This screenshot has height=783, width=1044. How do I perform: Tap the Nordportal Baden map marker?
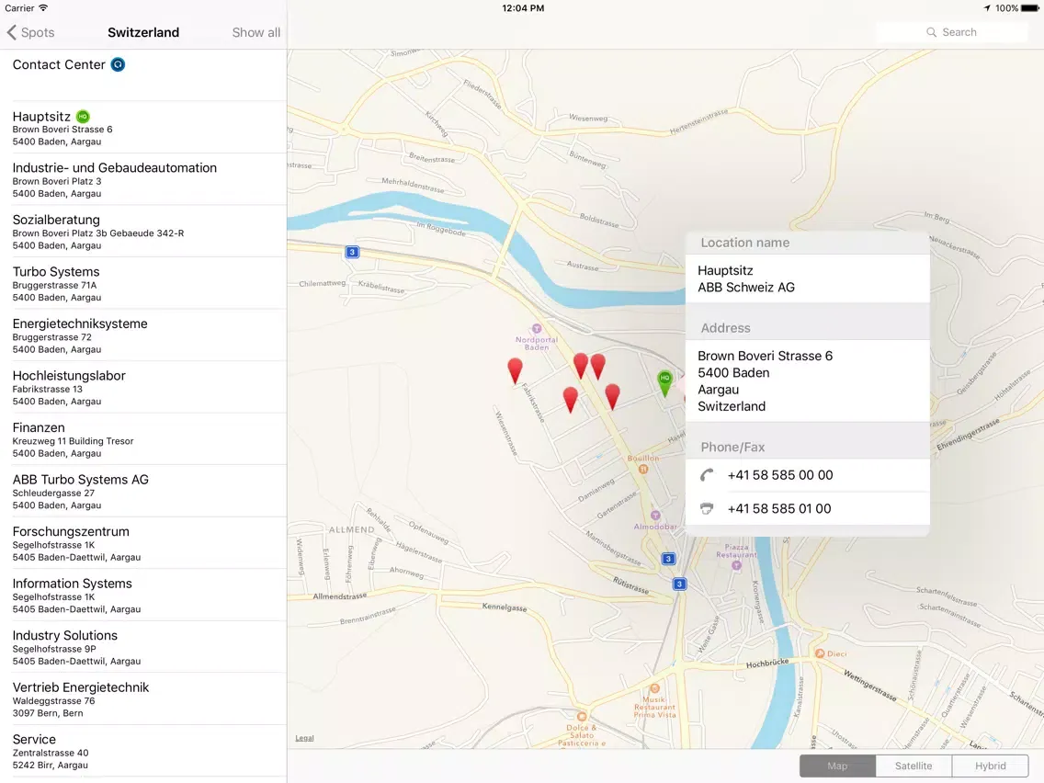[537, 329]
